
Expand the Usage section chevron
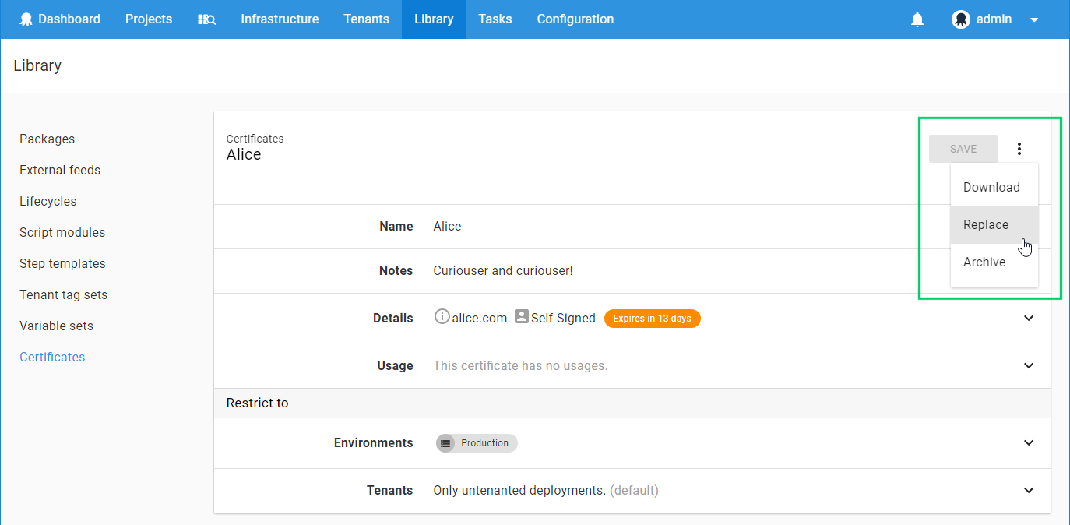coord(1029,365)
